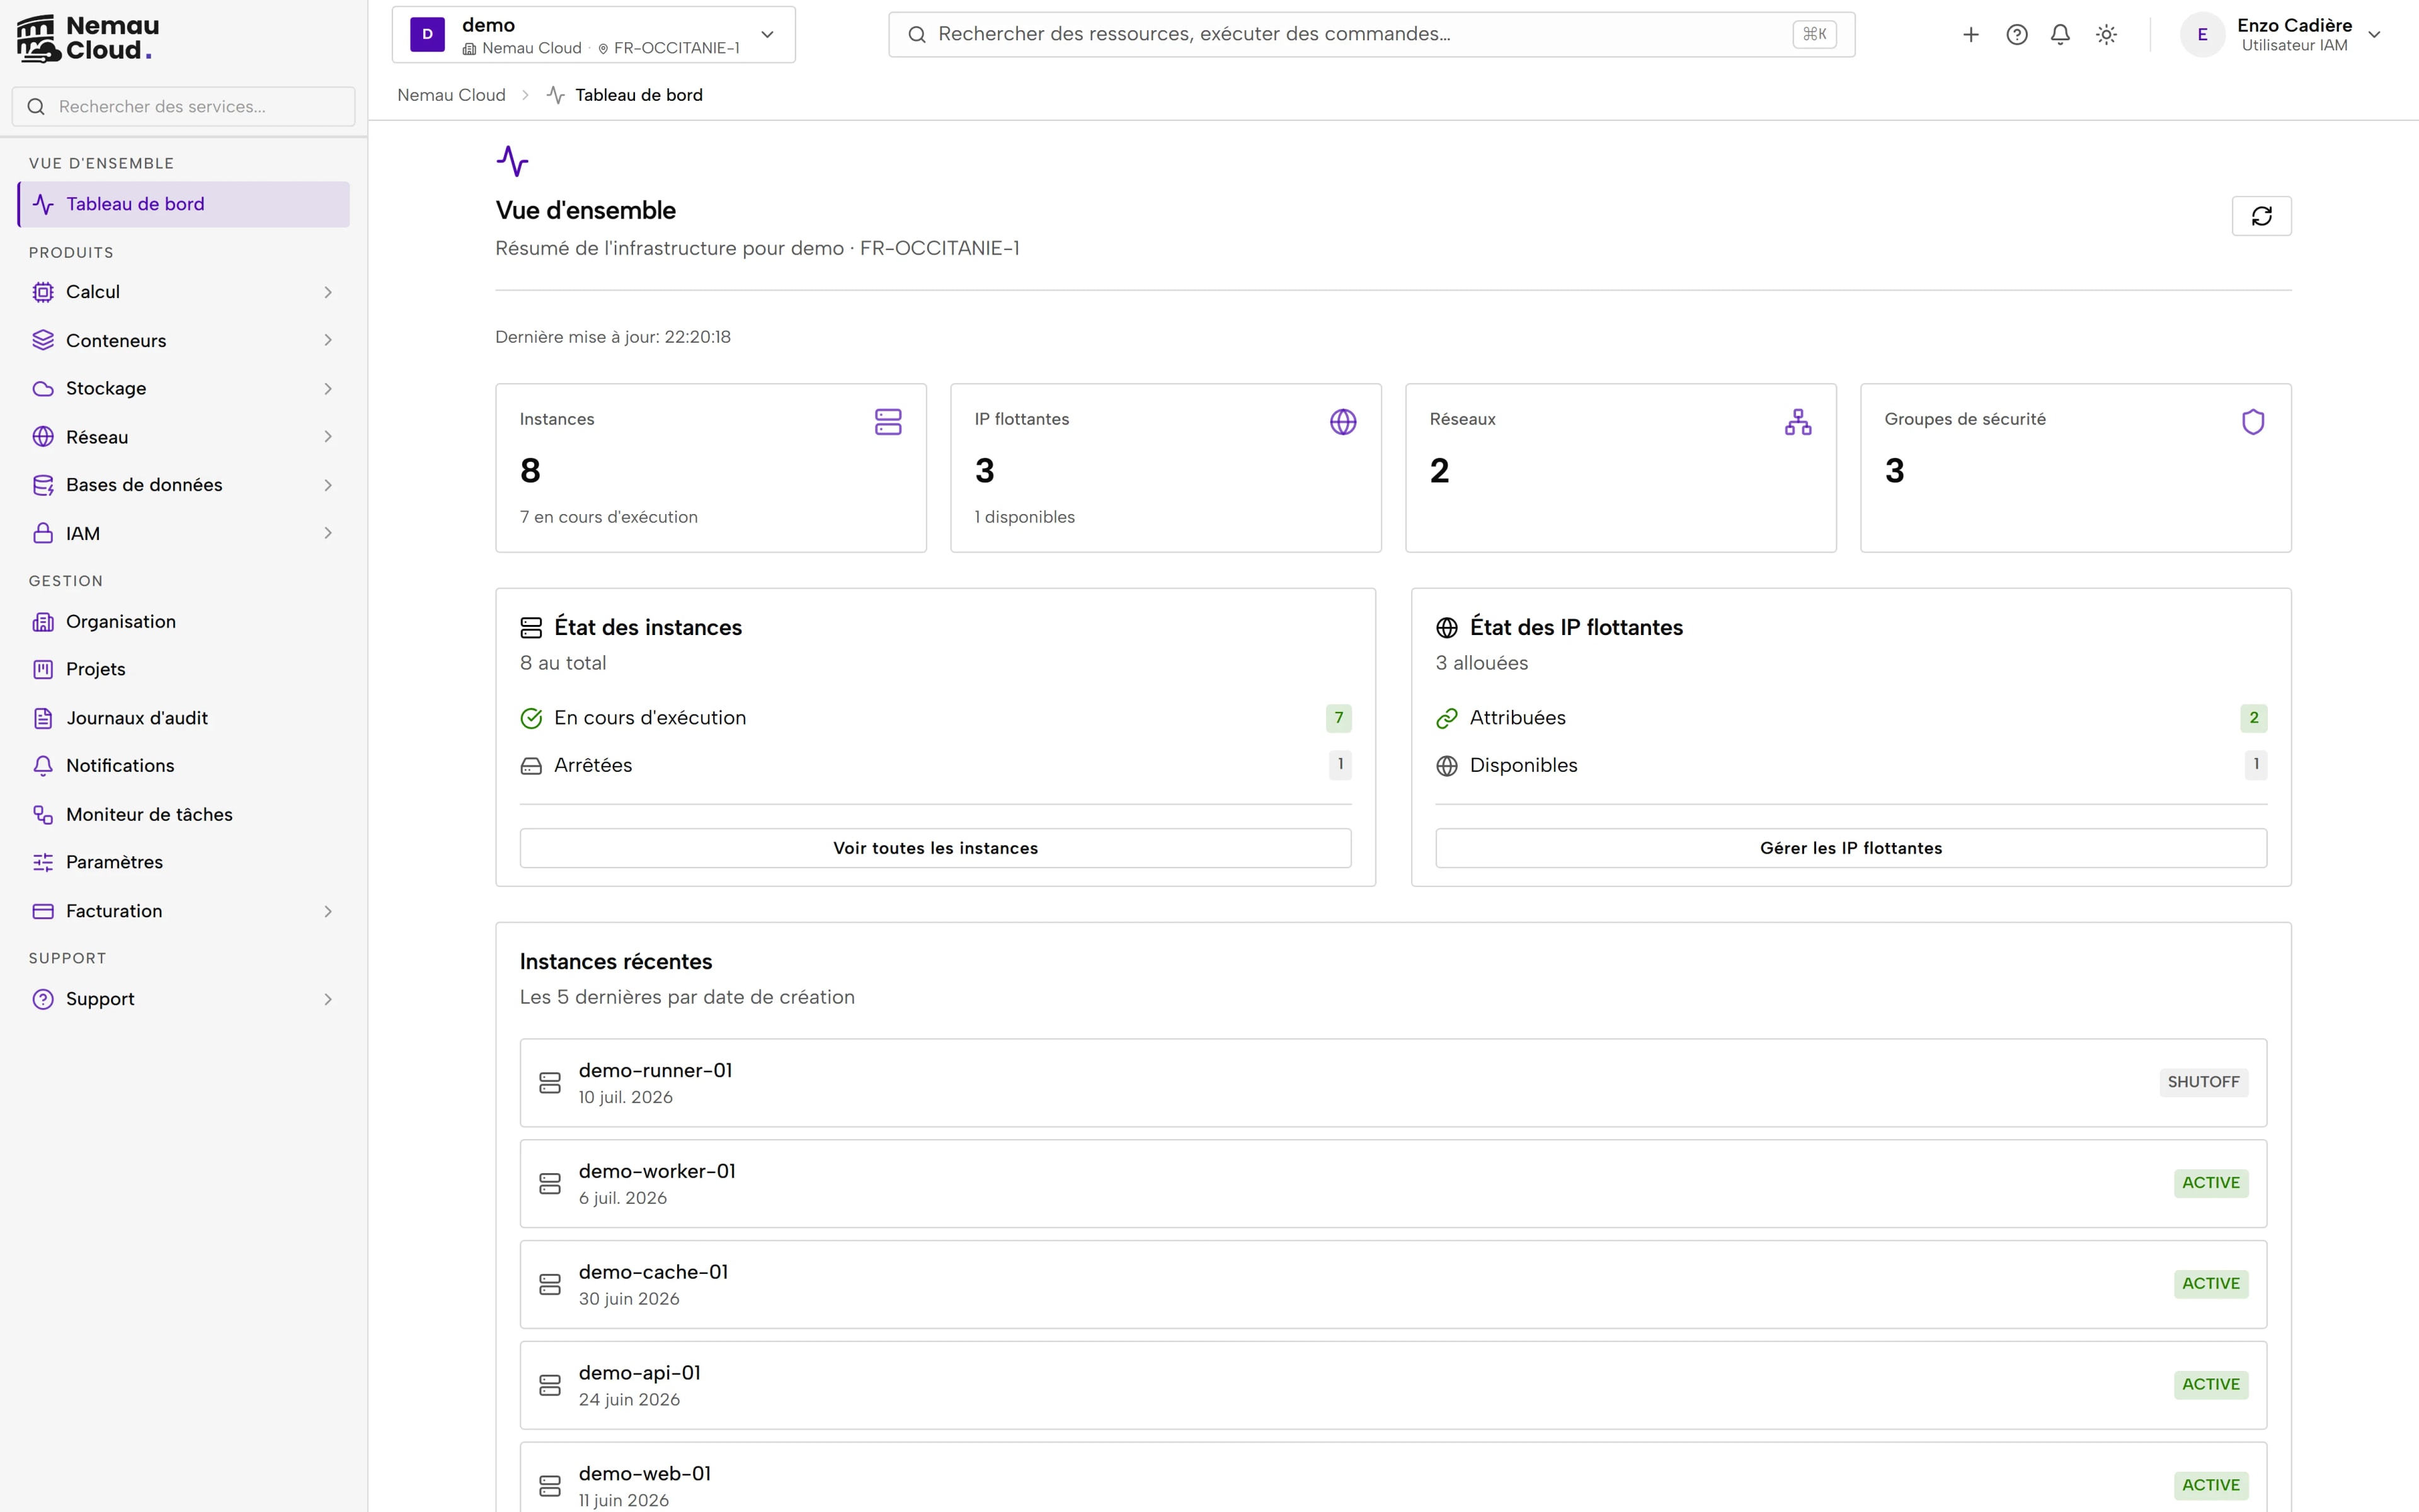Image resolution: width=2419 pixels, height=1512 pixels.
Task: Open the demo project selector dropdown
Action: pos(594,35)
